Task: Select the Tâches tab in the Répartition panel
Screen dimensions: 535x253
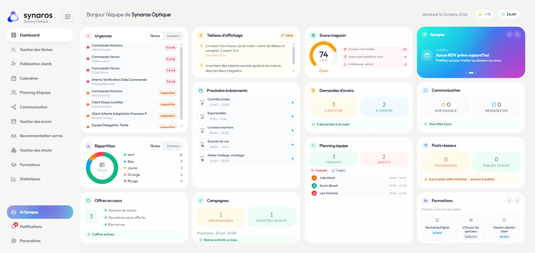Action: tap(155, 146)
